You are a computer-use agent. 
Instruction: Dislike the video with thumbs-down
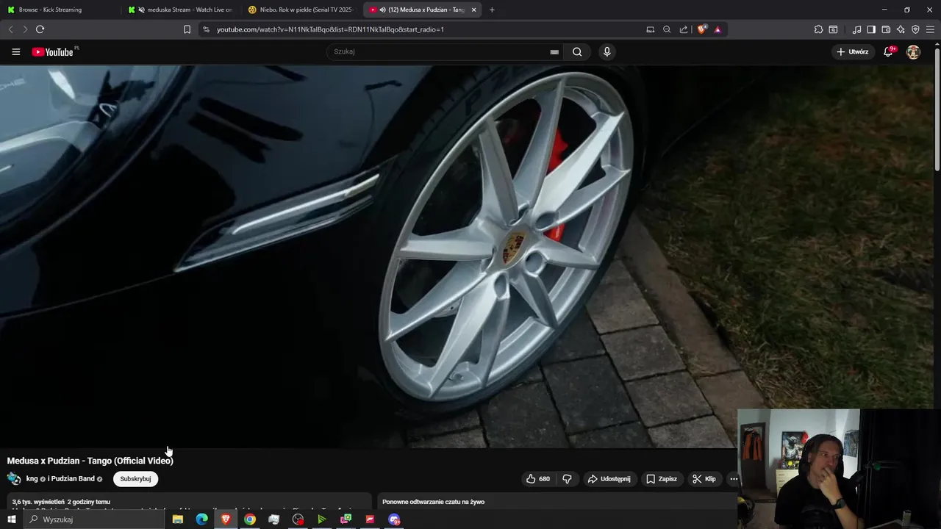tap(568, 479)
